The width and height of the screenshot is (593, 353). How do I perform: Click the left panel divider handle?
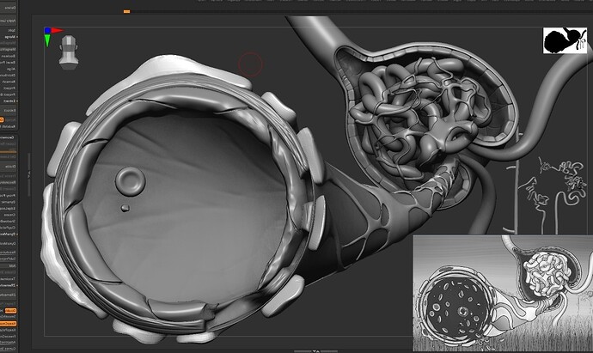click(x=28, y=173)
